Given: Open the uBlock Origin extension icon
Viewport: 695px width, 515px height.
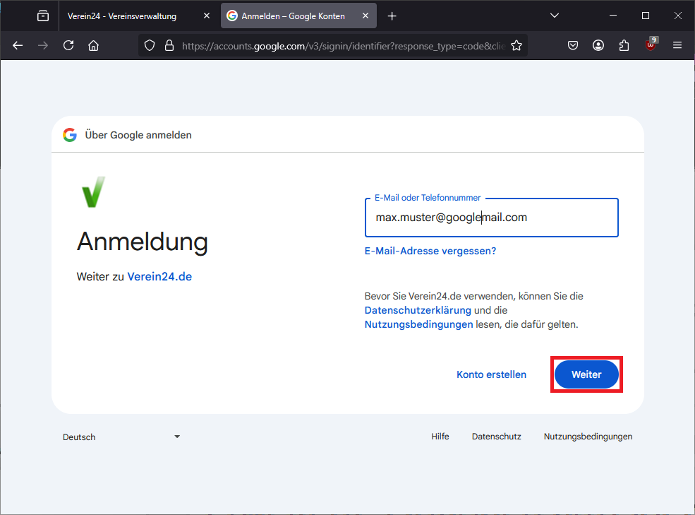Looking at the screenshot, I should pos(651,45).
